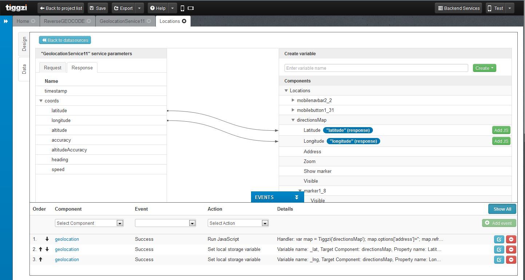Click the variable name input field
Image resolution: width=525 pixels, height=280 pixels.
(x=376, y=68)
